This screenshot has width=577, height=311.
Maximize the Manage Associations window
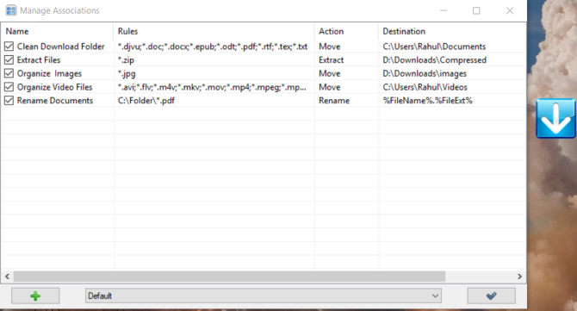point(476,10)
